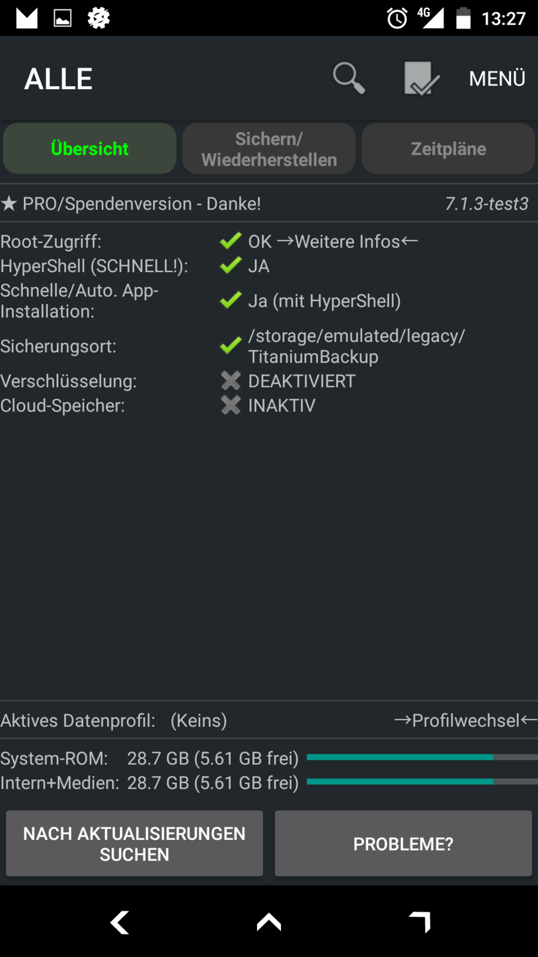Tap the HyperShell green checkmark
538x957 pixels.
[231, 266]
